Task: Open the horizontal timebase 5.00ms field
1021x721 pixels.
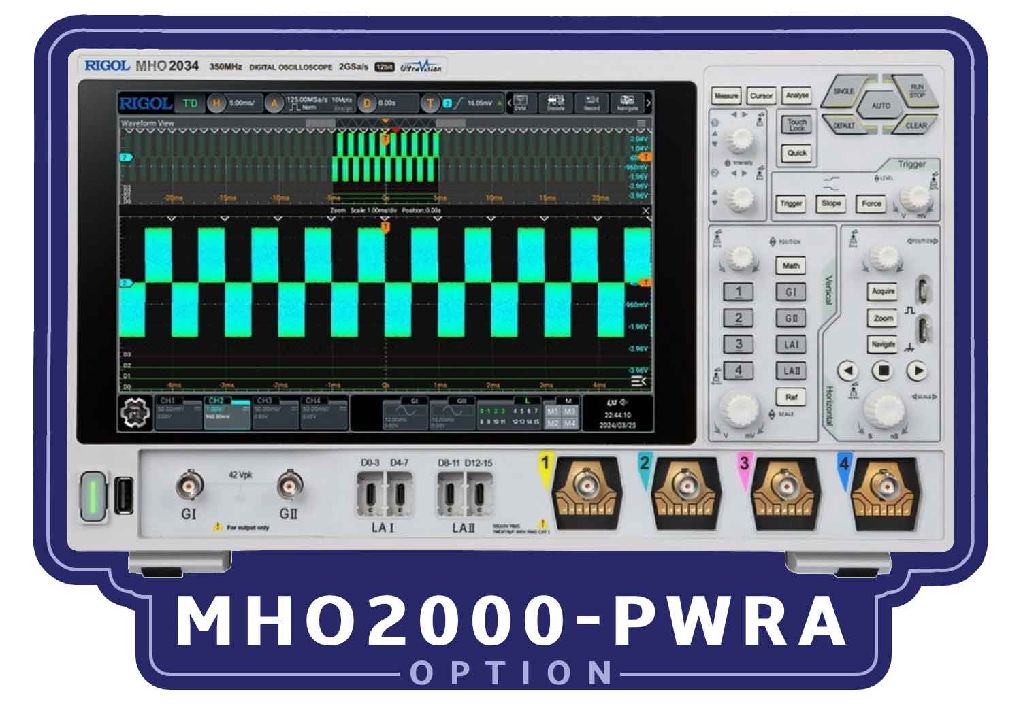Action: [x=243, y=103]
